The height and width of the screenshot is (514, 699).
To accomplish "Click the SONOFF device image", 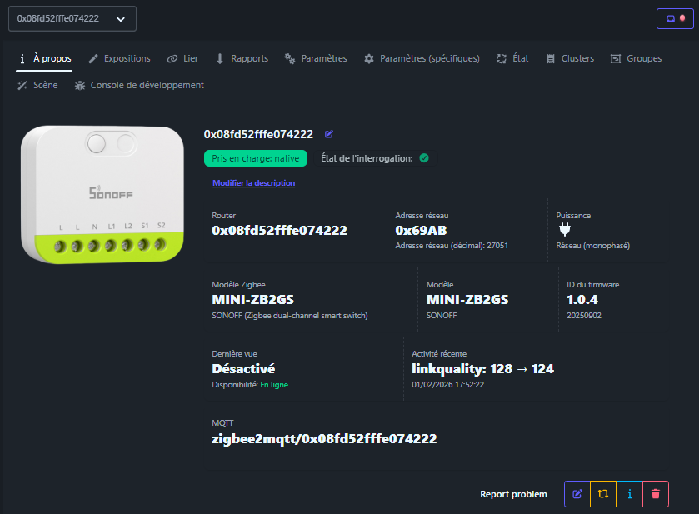I will 102,192.
